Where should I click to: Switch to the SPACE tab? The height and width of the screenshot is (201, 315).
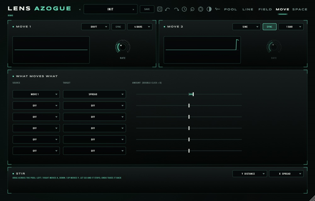pyautogui.click(x=300, y=9)
